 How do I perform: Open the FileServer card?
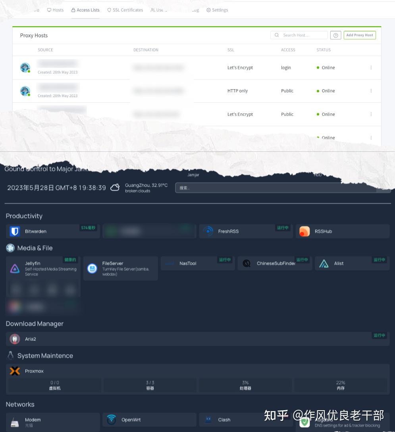(x=121, y=268)
